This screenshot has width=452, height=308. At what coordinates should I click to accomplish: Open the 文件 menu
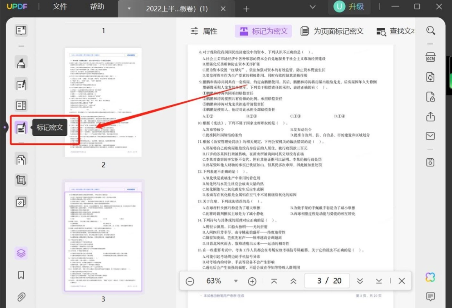(x=60, y=7)
